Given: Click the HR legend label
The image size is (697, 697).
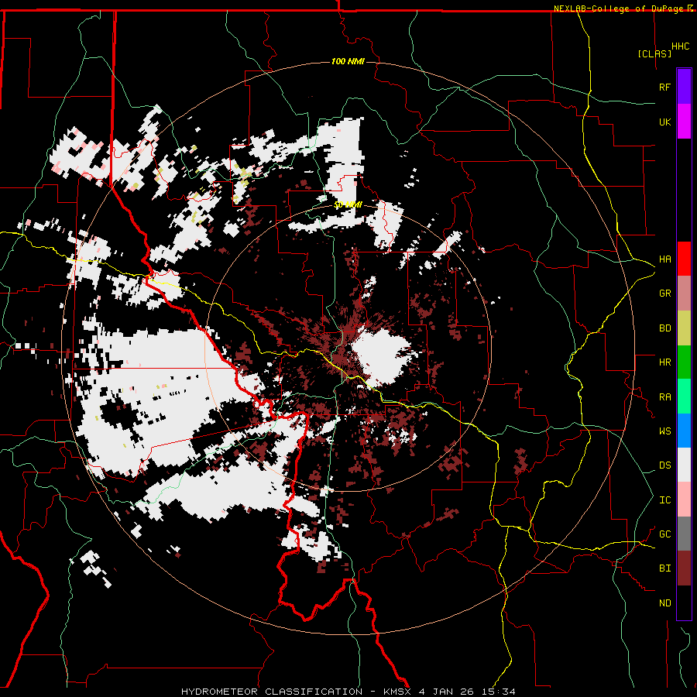Looking at the screenshot, I should click(664, 362).
